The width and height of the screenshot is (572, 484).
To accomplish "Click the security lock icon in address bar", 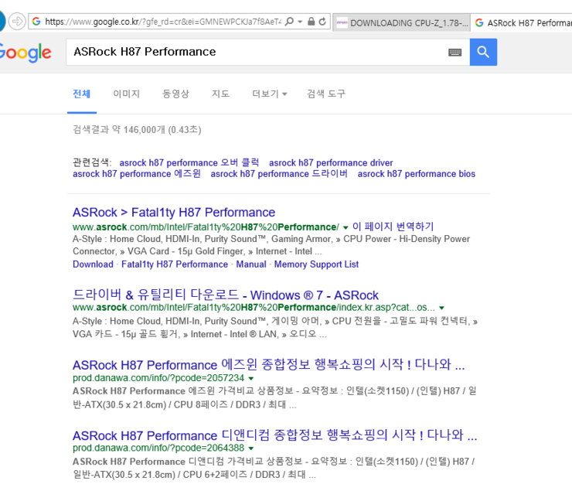I will [x=311, y=22].
